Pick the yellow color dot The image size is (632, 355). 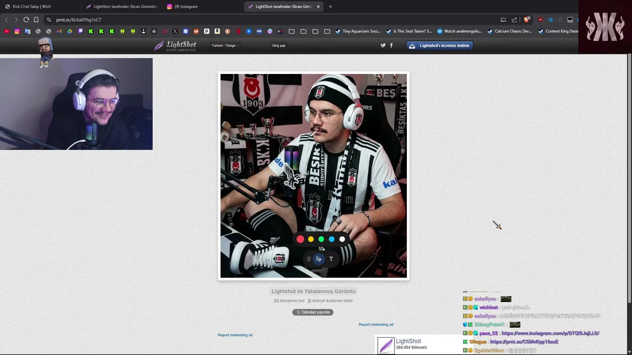(311, 239)
